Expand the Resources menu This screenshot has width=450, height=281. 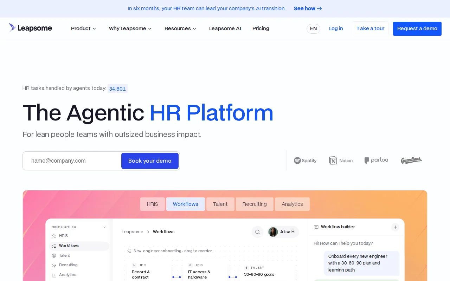[x=180, y=28]
